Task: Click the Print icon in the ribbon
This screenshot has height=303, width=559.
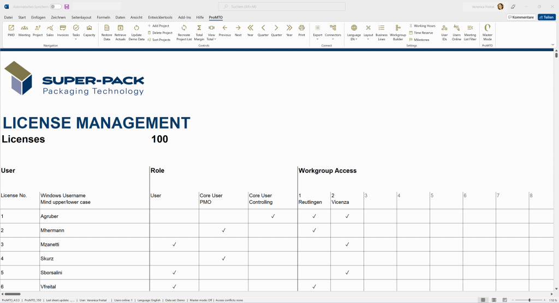Action: click(x=301, y=30)
